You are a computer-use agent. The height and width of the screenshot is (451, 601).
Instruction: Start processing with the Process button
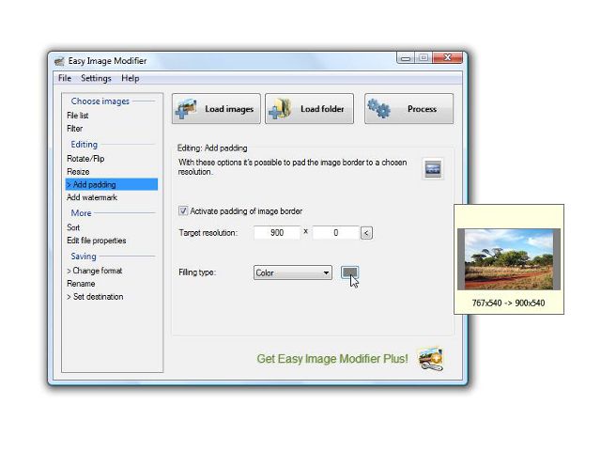(x=409, y=109)
